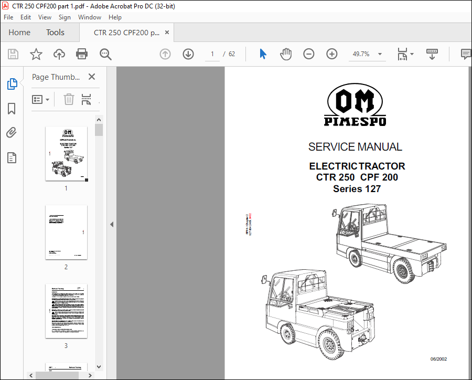The height and width of the screenshot is (380, 472).
Task: Click thumbnail panel scroll down arrow
Action: [x=99, y=367]
